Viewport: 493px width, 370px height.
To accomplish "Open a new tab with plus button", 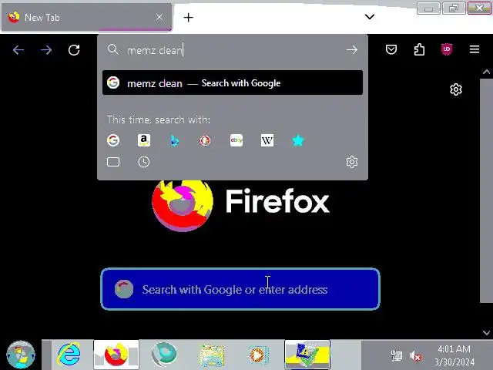I will pyautogui.click(x=188, y=17).
